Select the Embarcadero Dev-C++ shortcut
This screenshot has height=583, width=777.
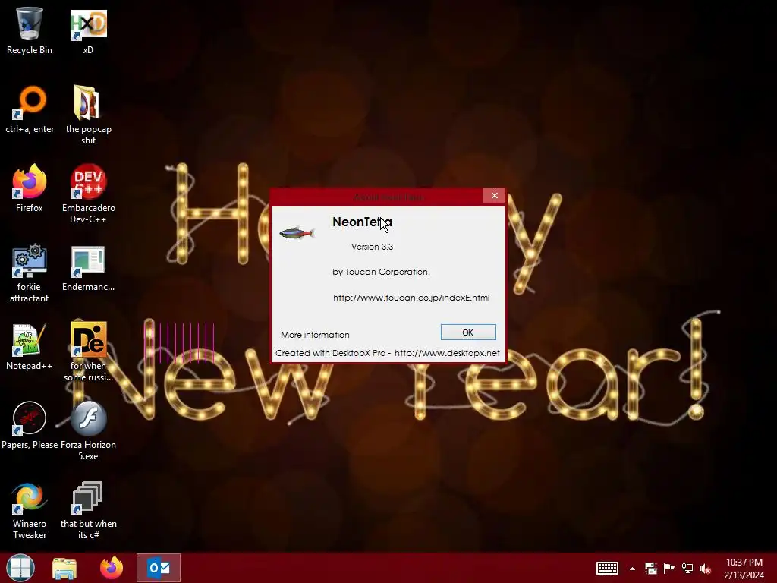pyautogui.click(x=88, y=194)
